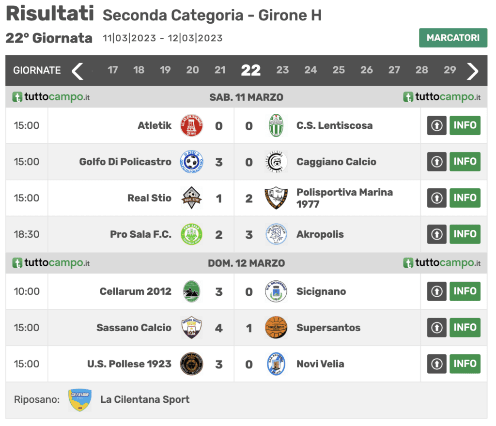496x426 pixels.
Task: Click the up-arrow icon for Atletik match
Action: click(436, 125)
